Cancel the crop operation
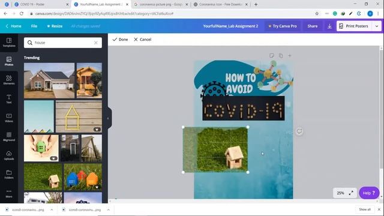The image size is (384, 216). point(143,40)
